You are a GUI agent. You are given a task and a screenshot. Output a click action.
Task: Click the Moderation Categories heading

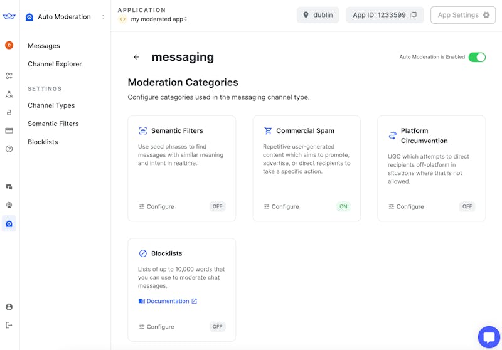click(x=183, y=83)
